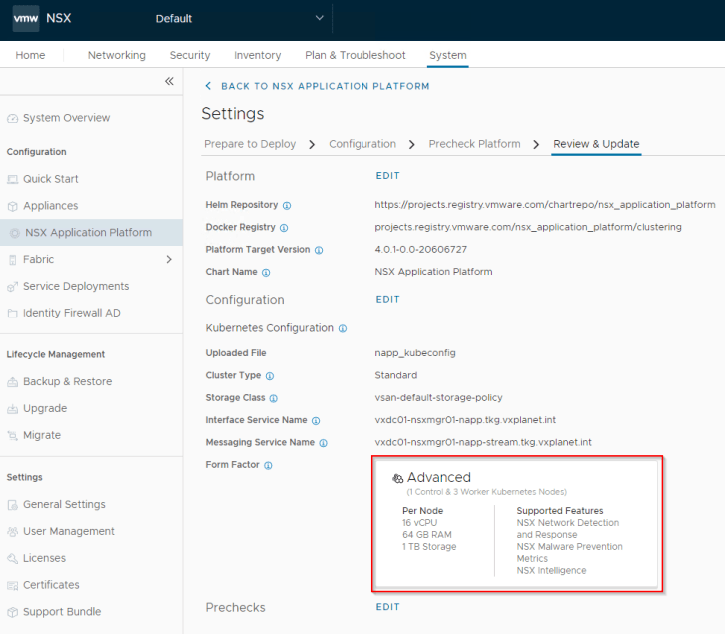Open the Home tab
The image size is (725, 634).
click(x=31, y=55)
